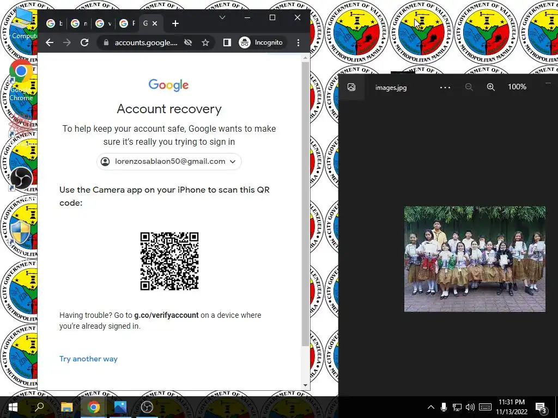558x418 pixels.
Task: Open tab search chevron in Chrome
Action: pyautogui.click(x=222, y=17)
